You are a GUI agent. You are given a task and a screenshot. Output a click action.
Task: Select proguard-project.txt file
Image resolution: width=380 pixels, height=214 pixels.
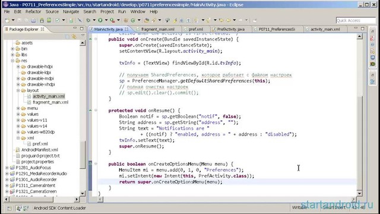[40, 156]
